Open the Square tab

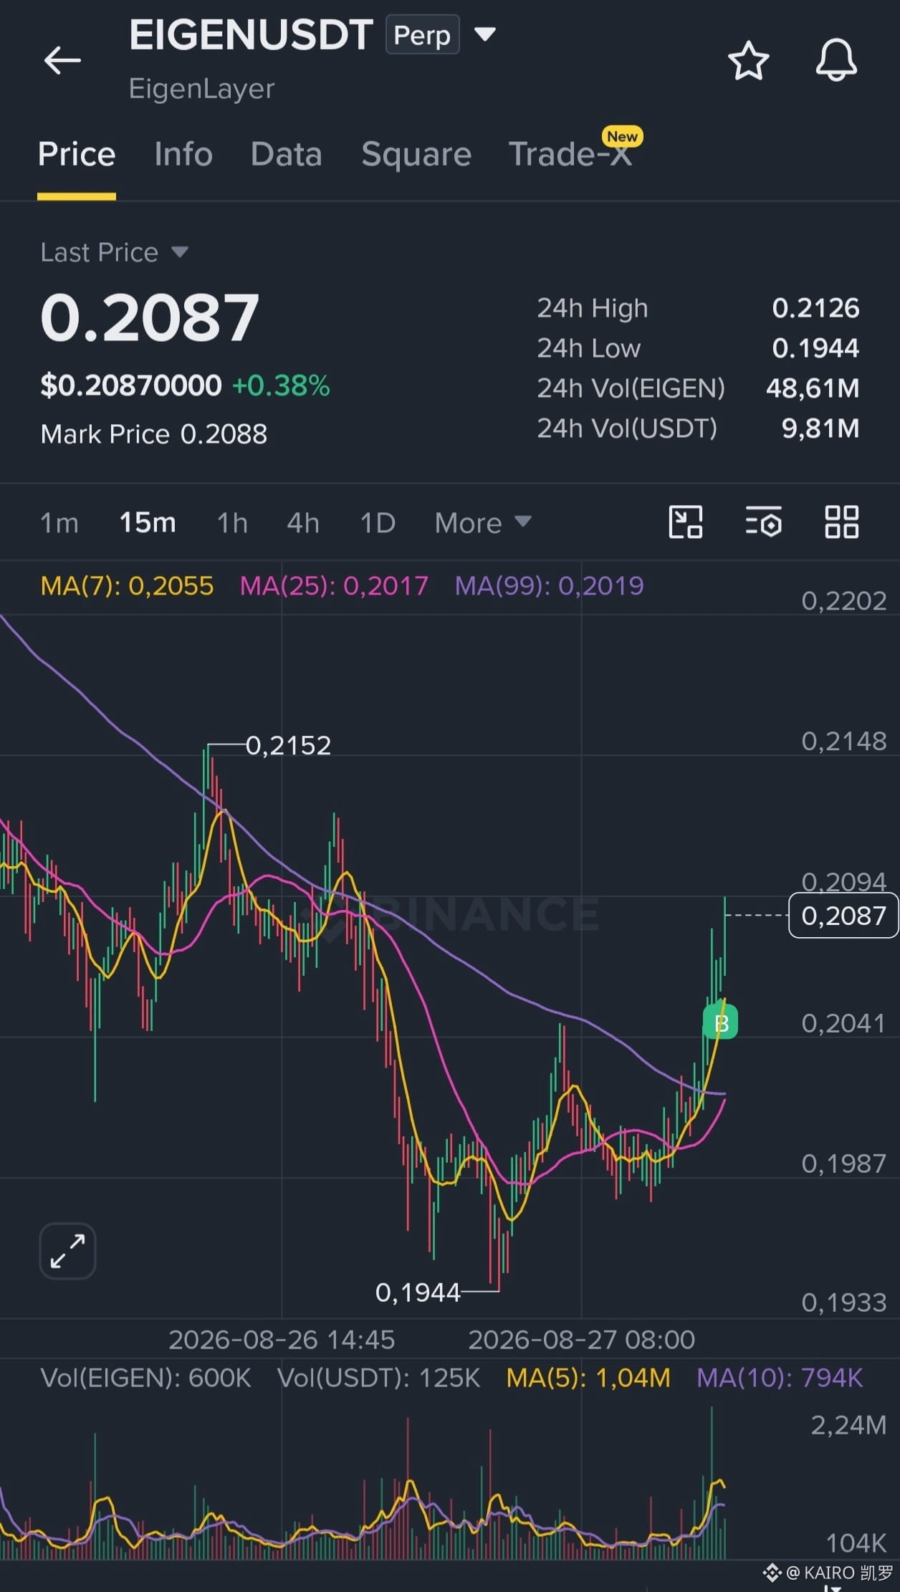[416, 154]
